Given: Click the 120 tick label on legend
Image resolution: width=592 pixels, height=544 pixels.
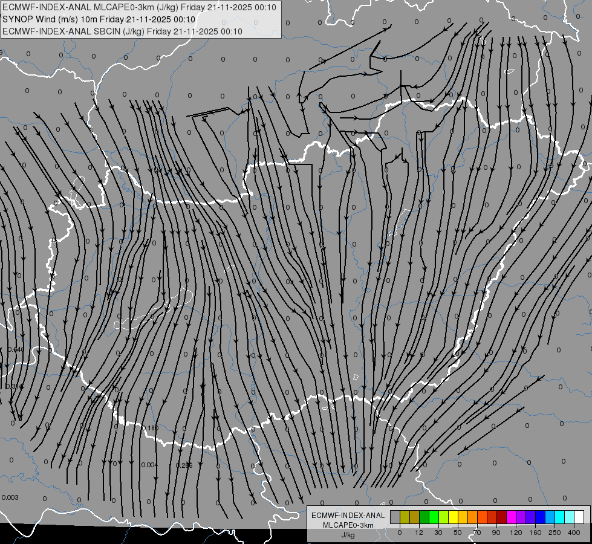Looking at the screenshot, I should click(516, 533).
